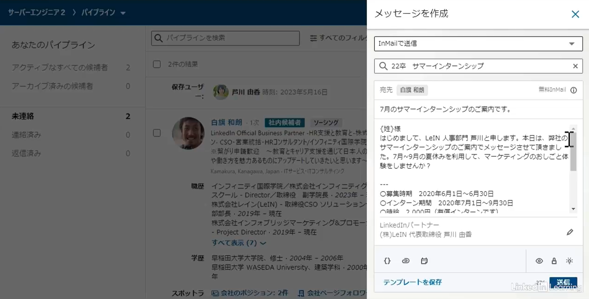
Task: Click the template search field text
Action: pyautogui.click(x=437, y=66)
